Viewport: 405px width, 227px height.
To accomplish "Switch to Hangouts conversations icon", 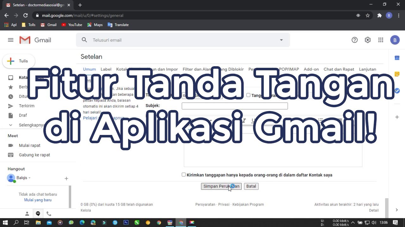I will coord(38,213).
